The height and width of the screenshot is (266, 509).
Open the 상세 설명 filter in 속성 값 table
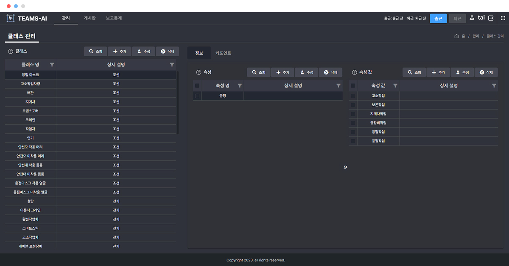494,85
